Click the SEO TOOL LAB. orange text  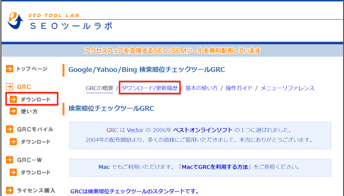(x=55, y=15)
